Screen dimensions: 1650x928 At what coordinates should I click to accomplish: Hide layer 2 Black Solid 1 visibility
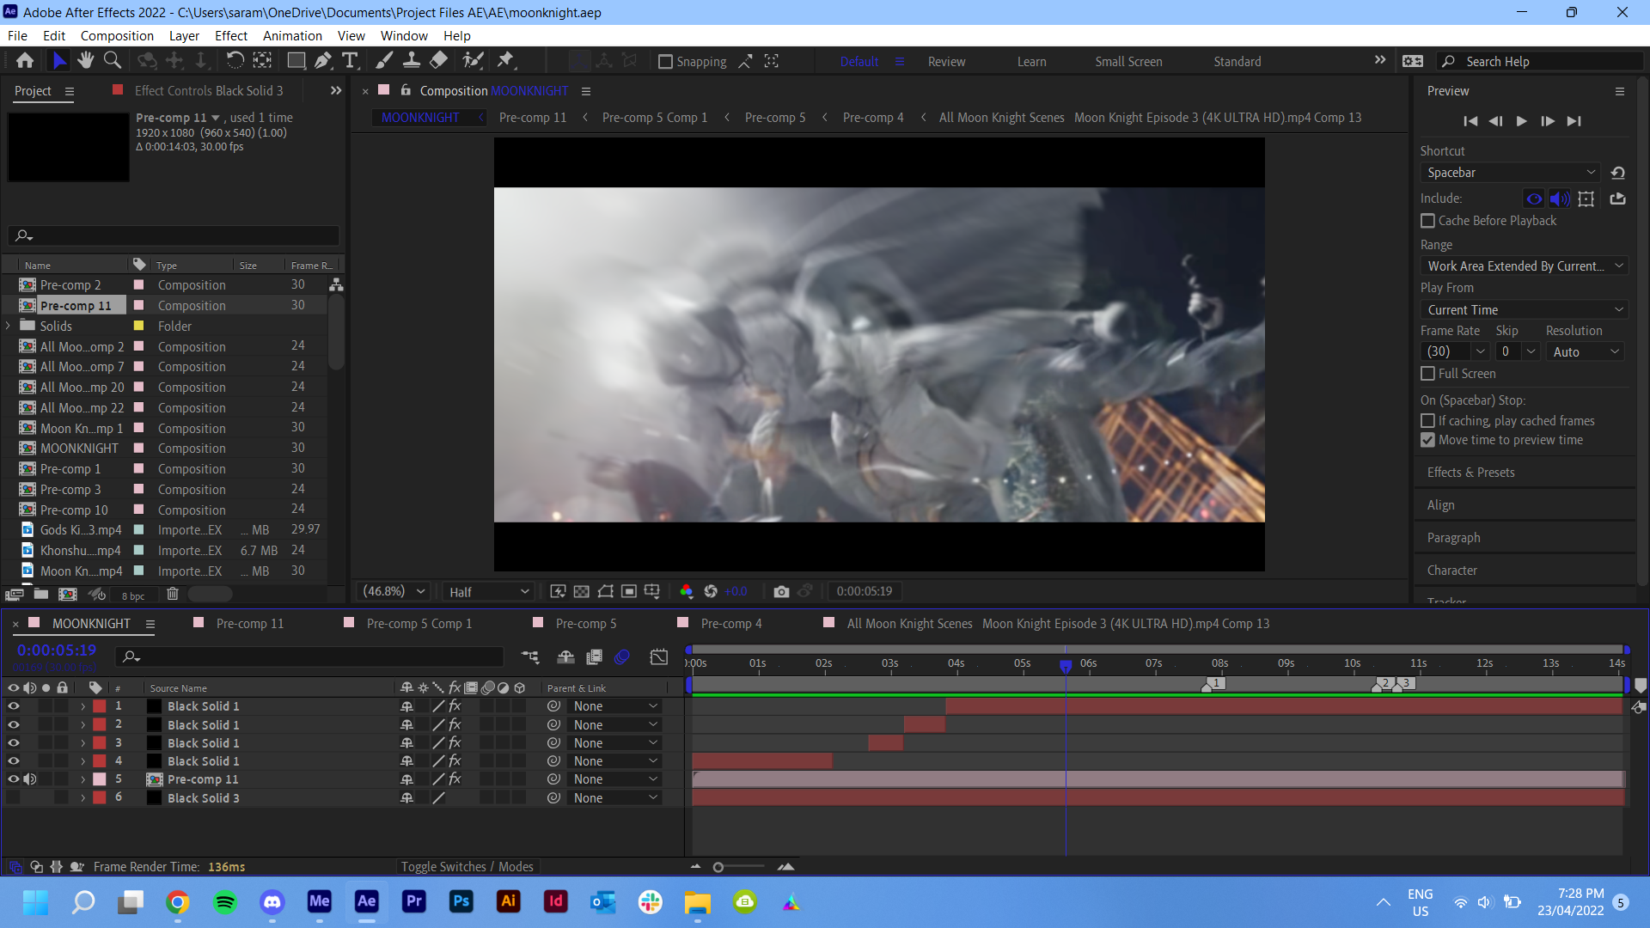(13, 724)
